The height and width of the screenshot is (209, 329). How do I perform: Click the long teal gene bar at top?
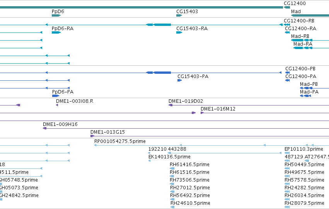click(141, 7)
